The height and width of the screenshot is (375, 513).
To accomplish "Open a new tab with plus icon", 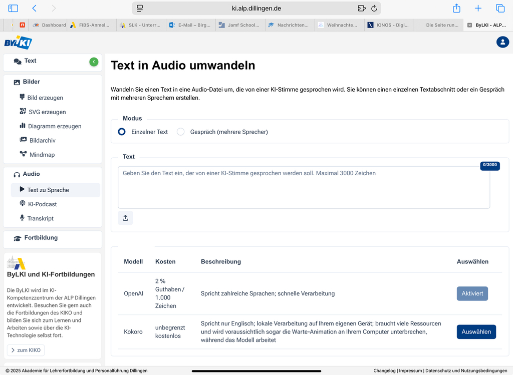I will [x=478, y=9].
